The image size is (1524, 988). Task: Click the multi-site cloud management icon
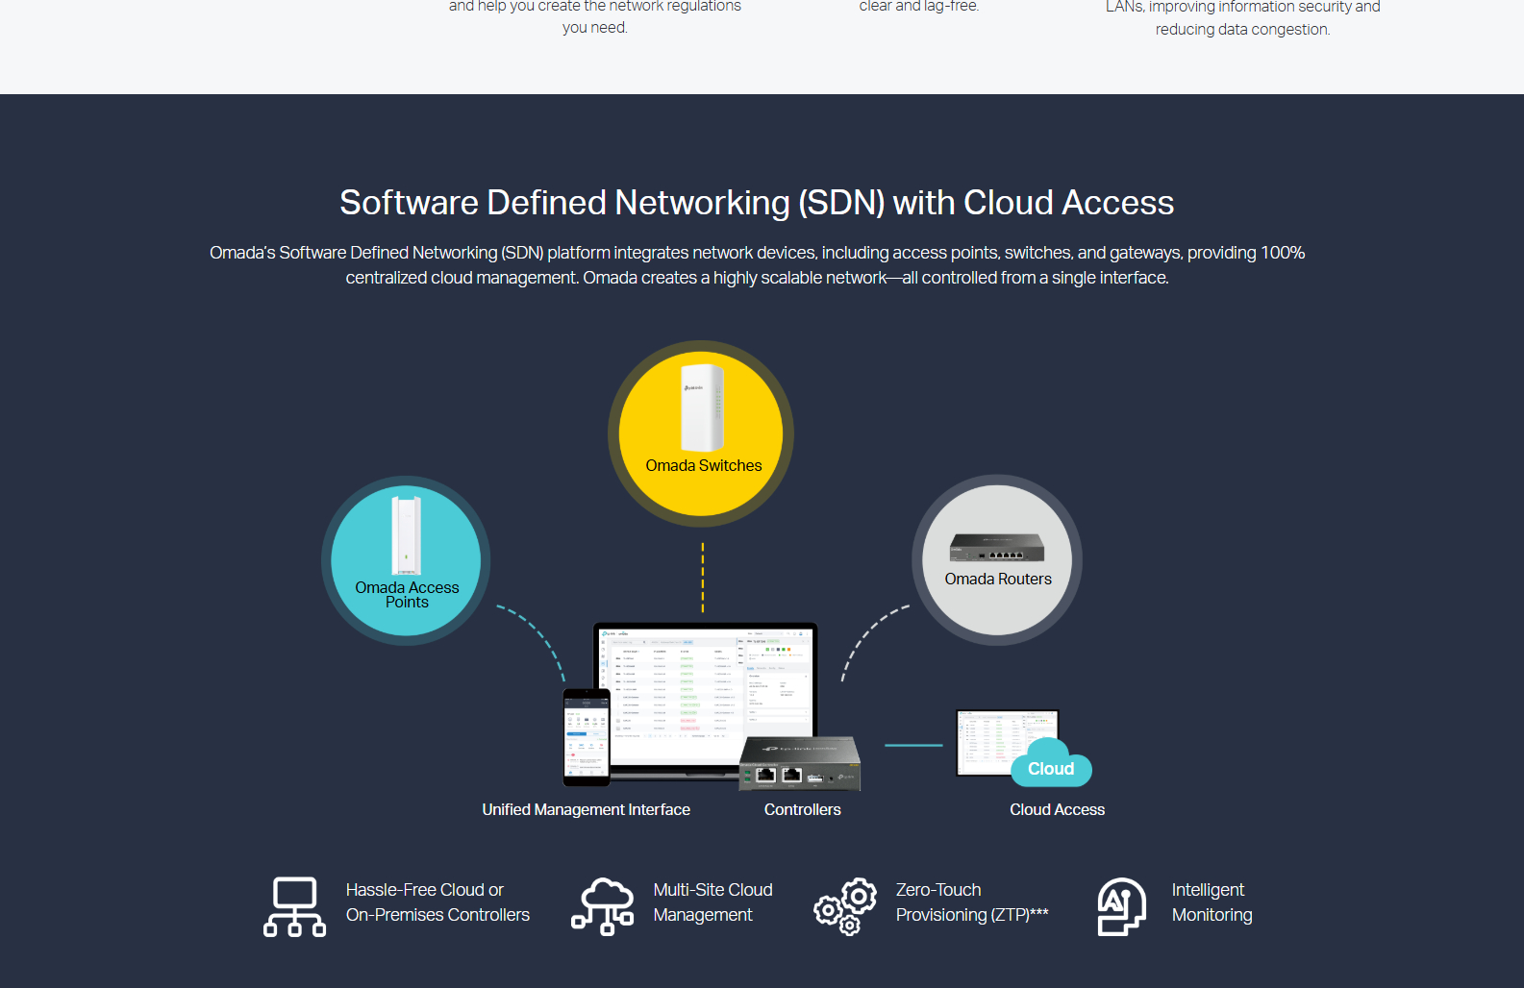(603, 906)
